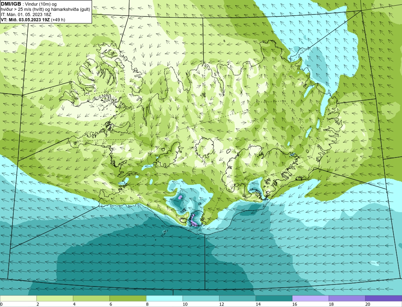Click the 2–4 m/s light green legend swatch
This screenshot has height=307, width=402.
55,298
